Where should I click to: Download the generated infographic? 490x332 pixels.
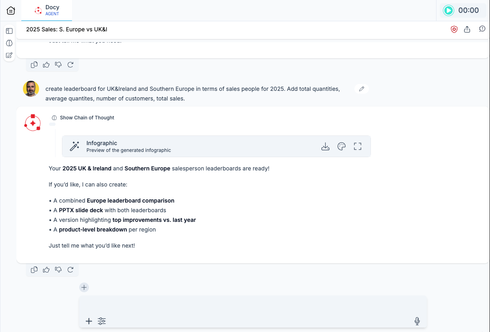tap(325, 146)
